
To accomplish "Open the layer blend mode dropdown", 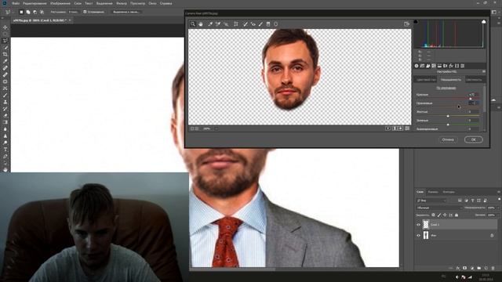I will click(439, 208).
